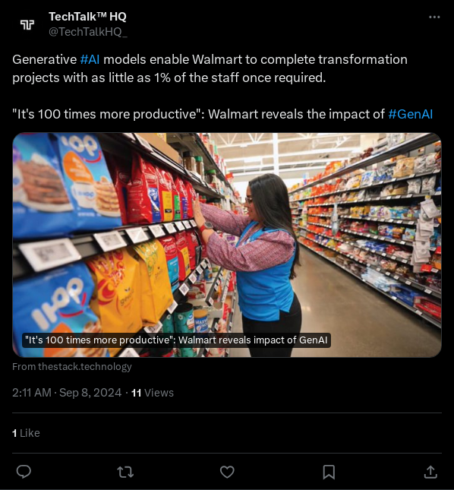Show who liked via 1 Like

click(26, 433)
